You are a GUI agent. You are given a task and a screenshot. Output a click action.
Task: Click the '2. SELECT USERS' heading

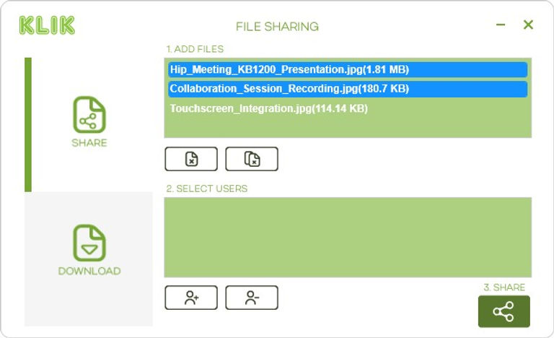(207, 188)
